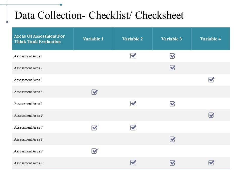Select the Assessment Area 6 row label
Viewport: 242px width, 182px height.
click(x=28, y=116)
